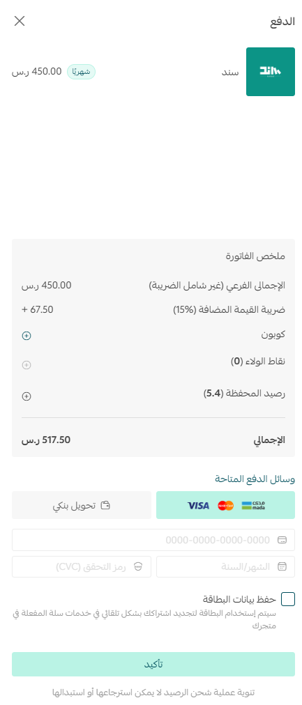Close the payment dialog with X icon
Viewport: 302px width, 705px height.
pyautogui.click(x=20, y=21)
